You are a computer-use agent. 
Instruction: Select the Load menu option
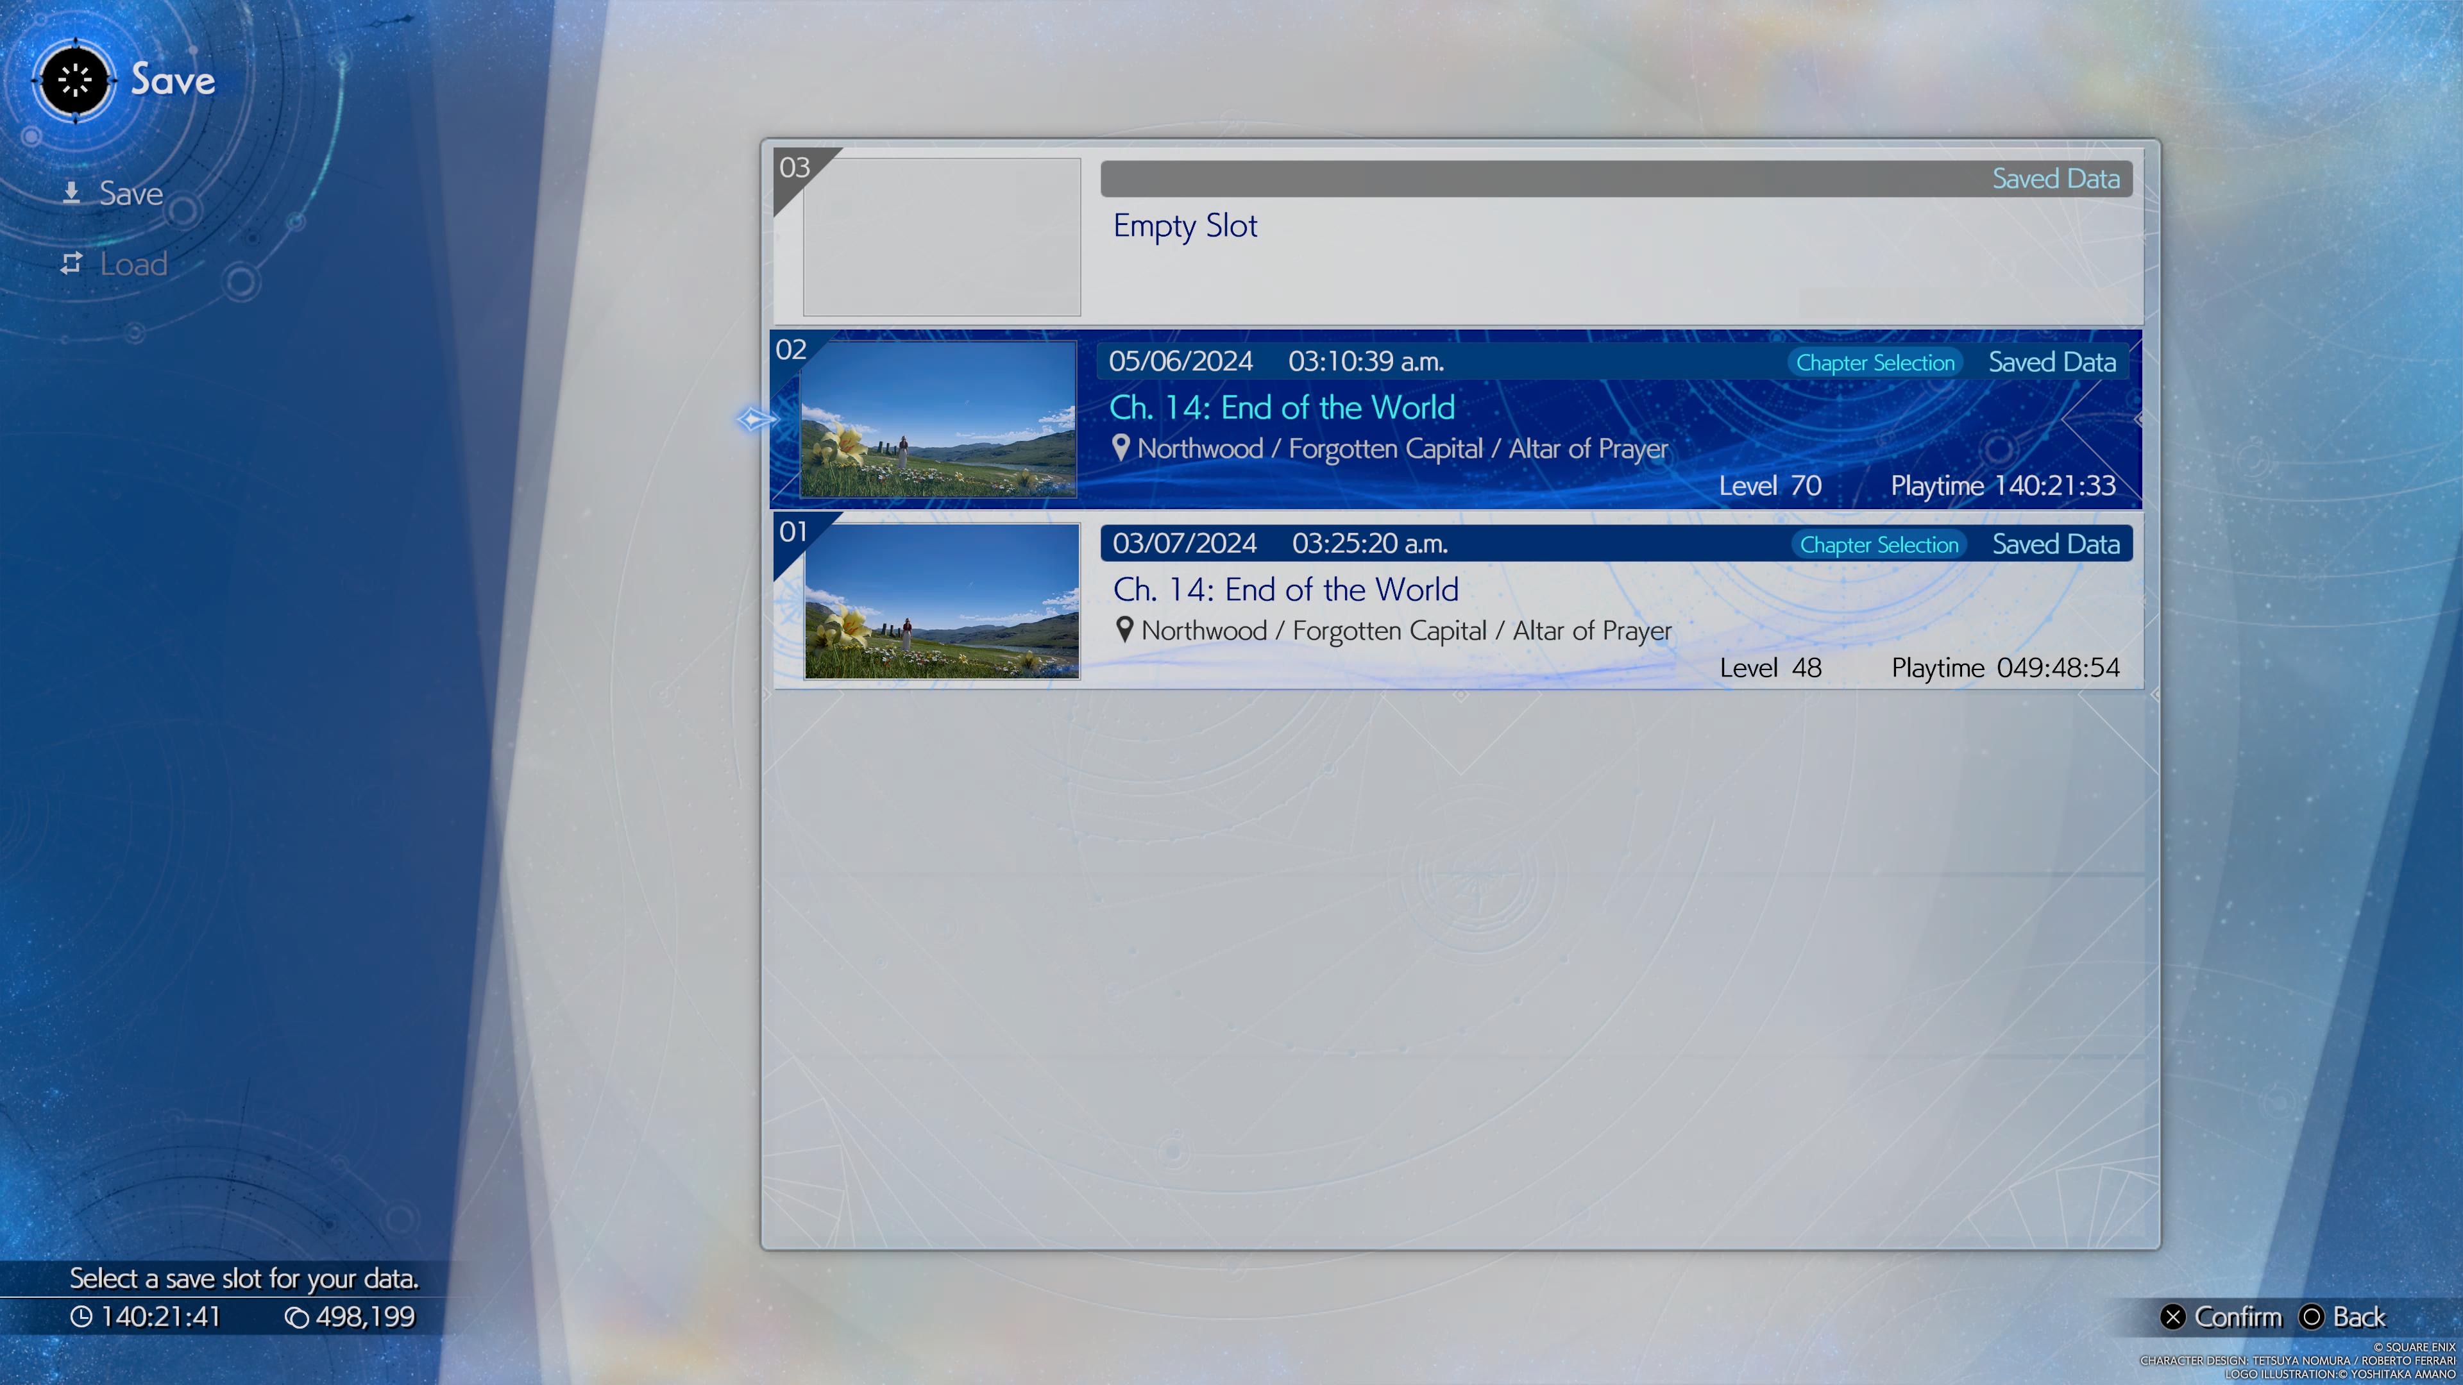click(x=133, y=264)
